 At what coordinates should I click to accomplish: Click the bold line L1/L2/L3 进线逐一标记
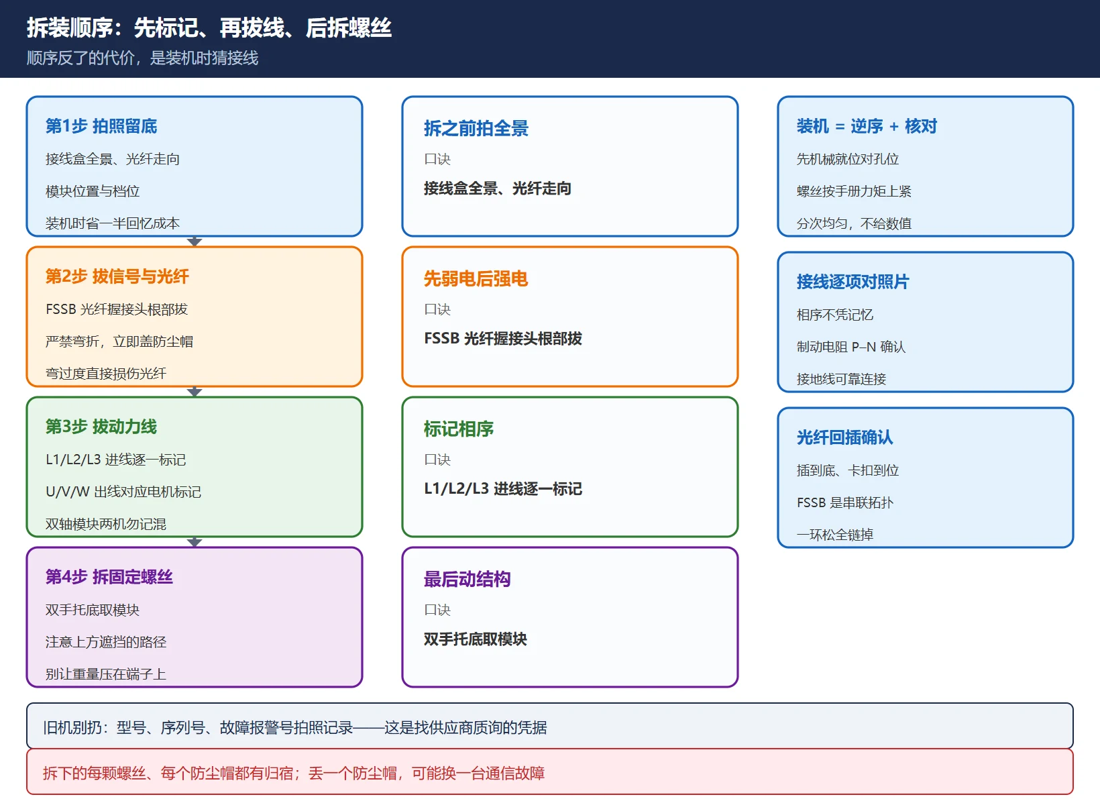coord(503,489)
